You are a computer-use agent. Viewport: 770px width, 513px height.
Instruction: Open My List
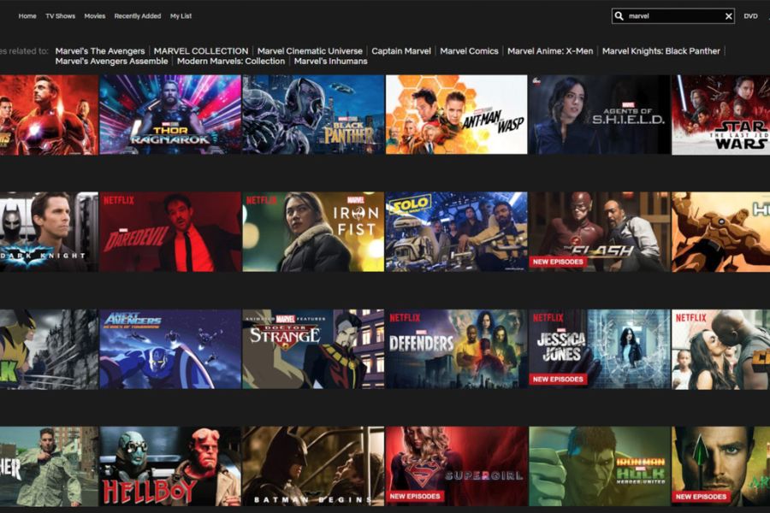(x=181, y=16)
